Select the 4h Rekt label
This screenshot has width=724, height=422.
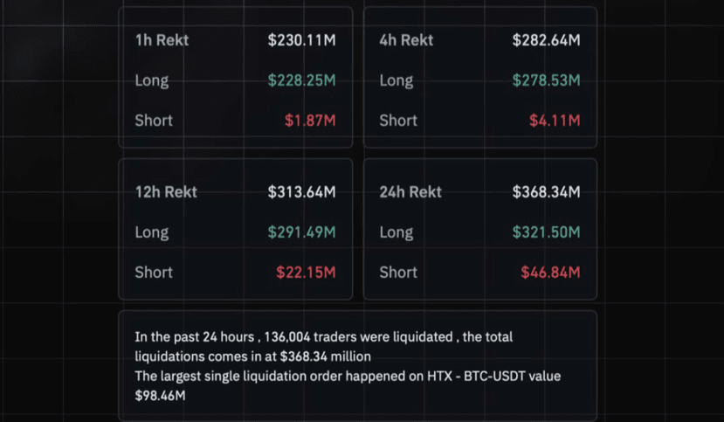(x=406, y=40)
